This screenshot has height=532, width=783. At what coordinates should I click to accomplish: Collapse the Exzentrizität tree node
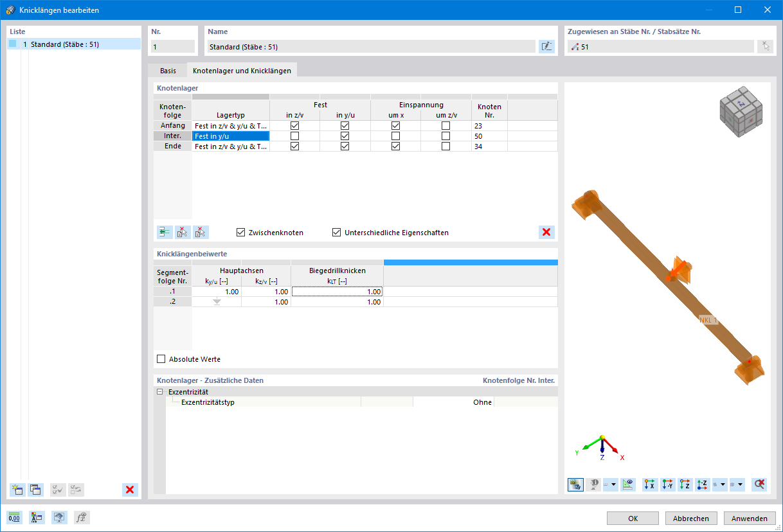(159, 392)
